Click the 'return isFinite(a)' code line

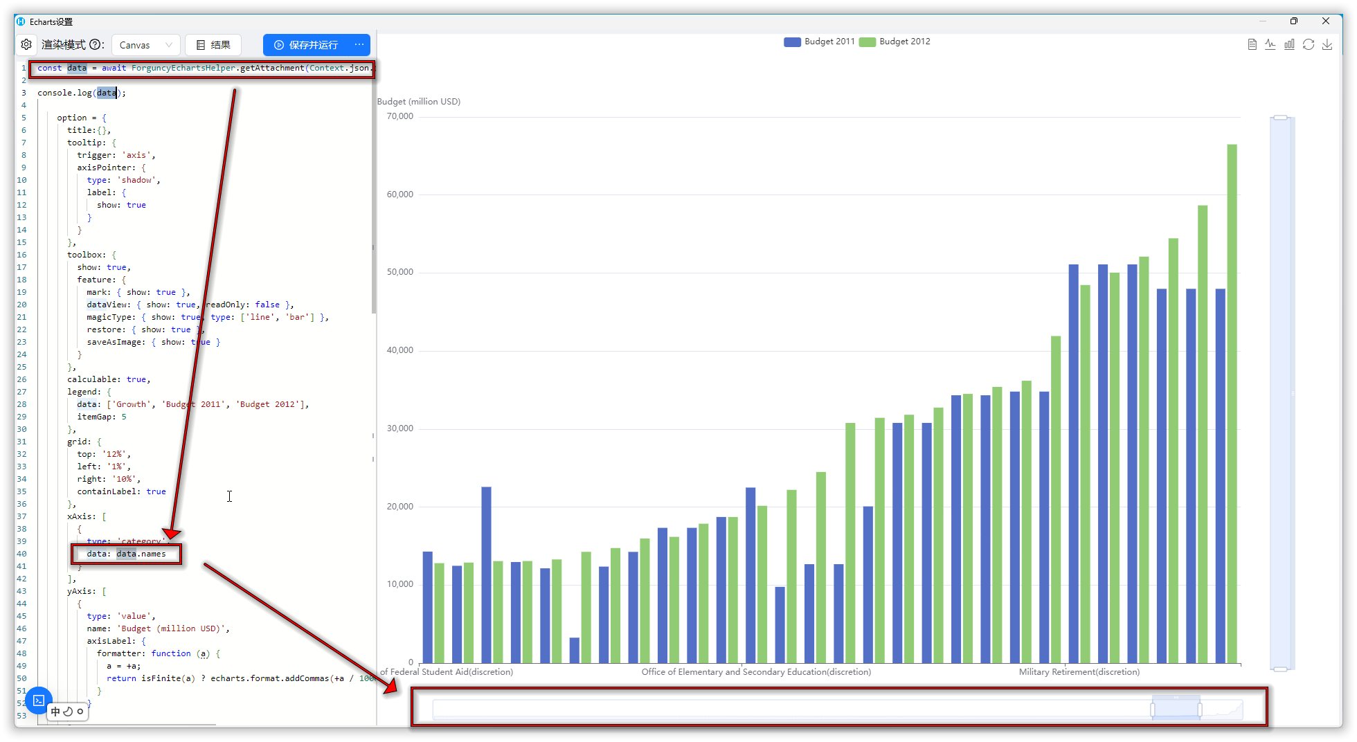(x=240, y=678)
